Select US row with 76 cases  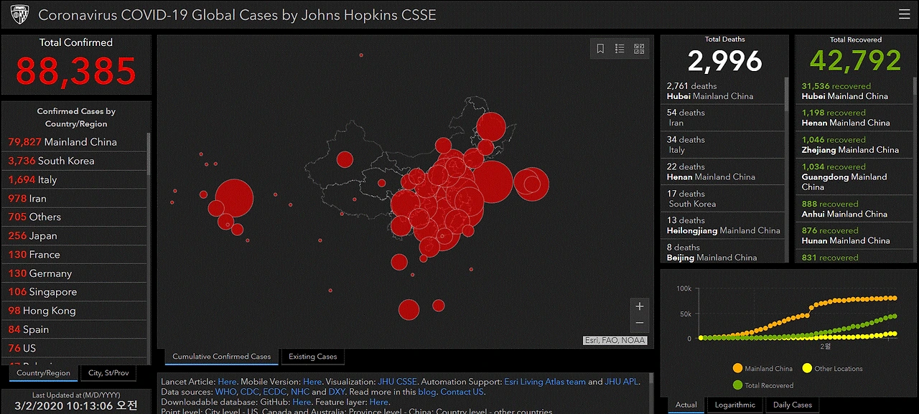coord(75,348)
